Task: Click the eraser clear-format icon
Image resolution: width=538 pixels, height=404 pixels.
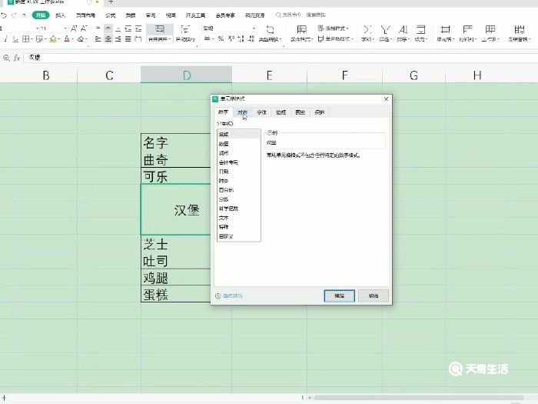Action: 81,38
